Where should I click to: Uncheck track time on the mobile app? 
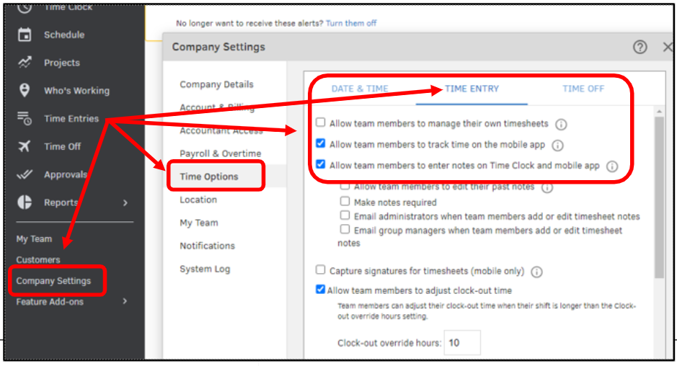(x=321, y=144)
